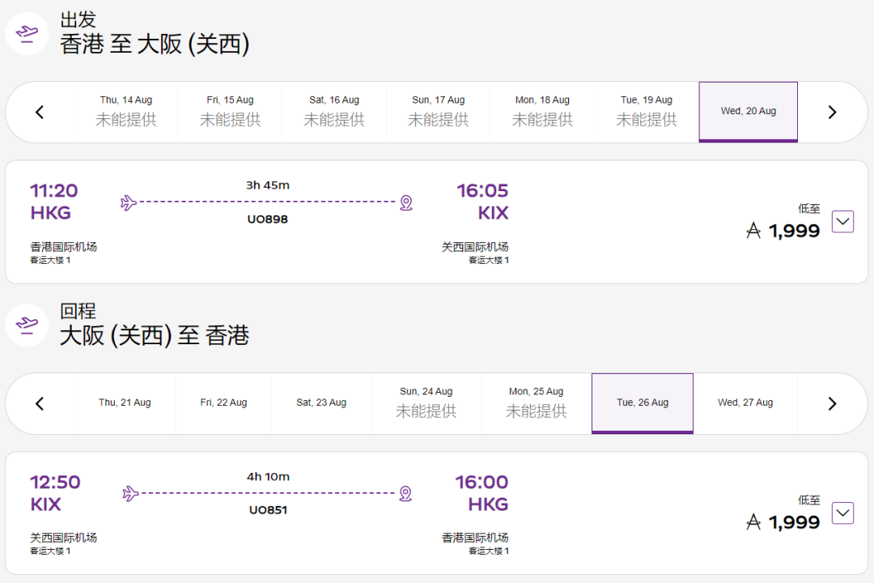Choose Thu, 21 Aug return date

(125, 403)
